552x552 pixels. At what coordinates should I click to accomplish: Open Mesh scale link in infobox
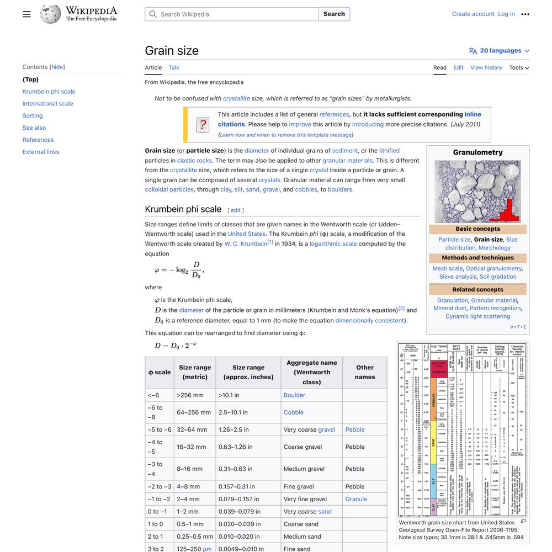tap(448, 268)
